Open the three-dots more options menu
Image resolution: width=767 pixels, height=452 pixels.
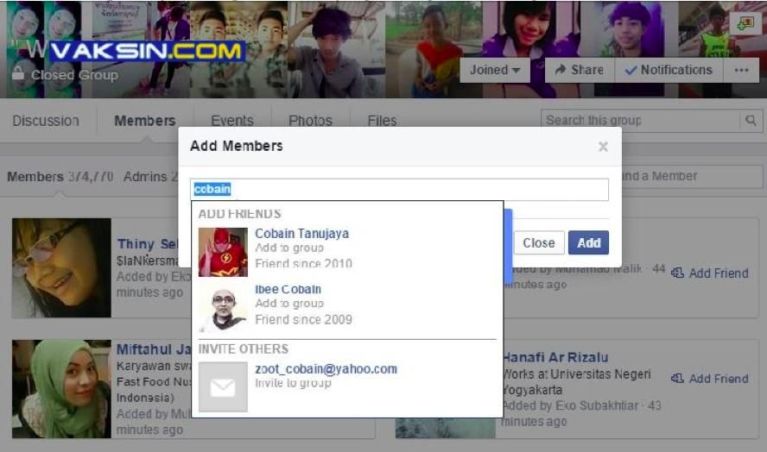click(x=741, y=70)
